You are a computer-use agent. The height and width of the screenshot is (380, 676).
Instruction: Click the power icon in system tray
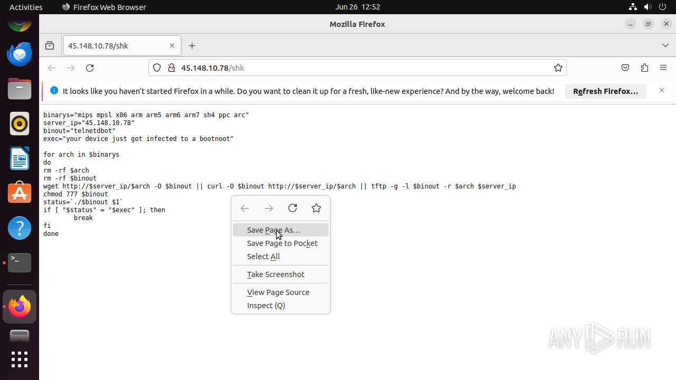click(662, 7)
